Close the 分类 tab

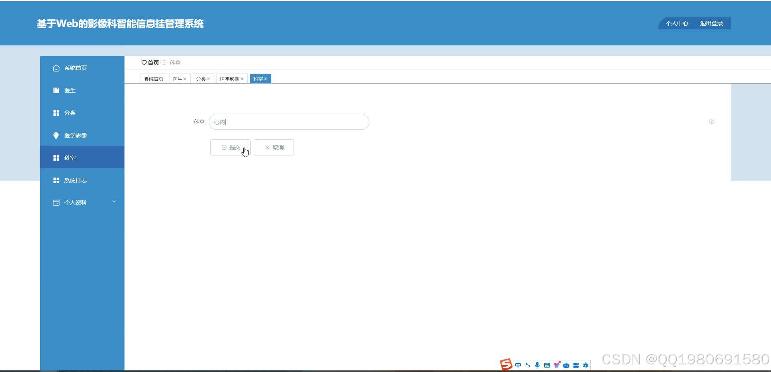click(x=208, y=79)
